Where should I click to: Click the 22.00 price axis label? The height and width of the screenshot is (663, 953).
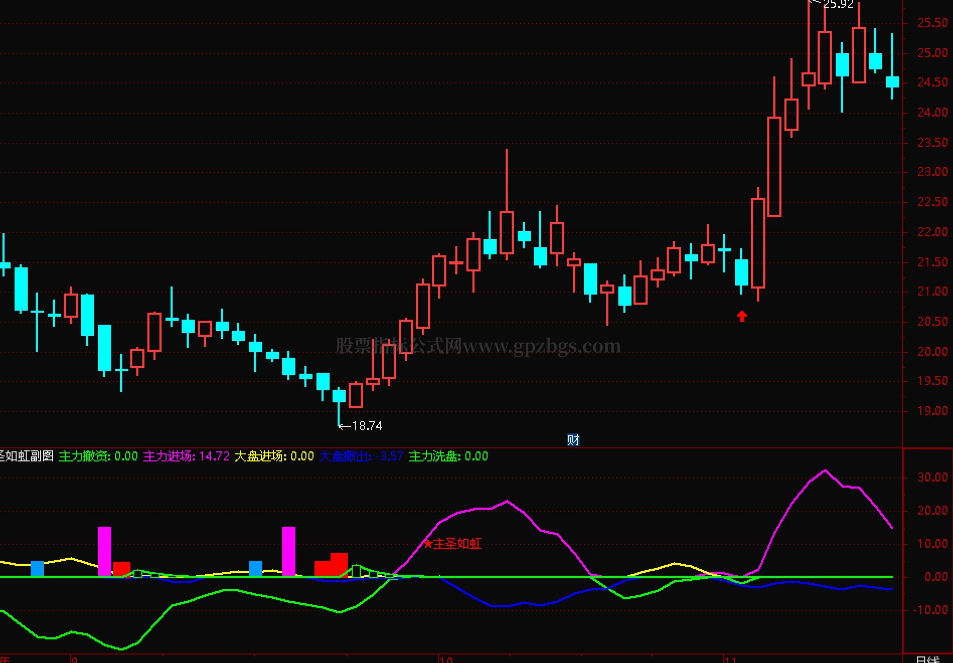pos(932,232)
